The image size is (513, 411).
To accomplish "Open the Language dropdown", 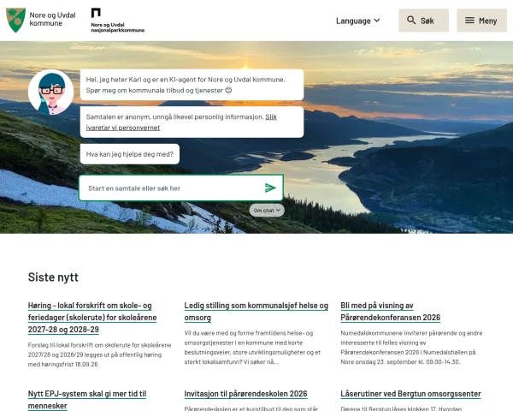I will pos(358,21).
